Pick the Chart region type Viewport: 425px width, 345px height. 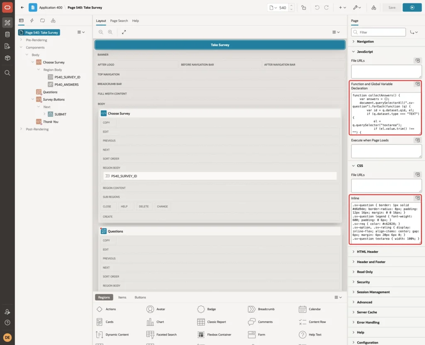point(155,322)
